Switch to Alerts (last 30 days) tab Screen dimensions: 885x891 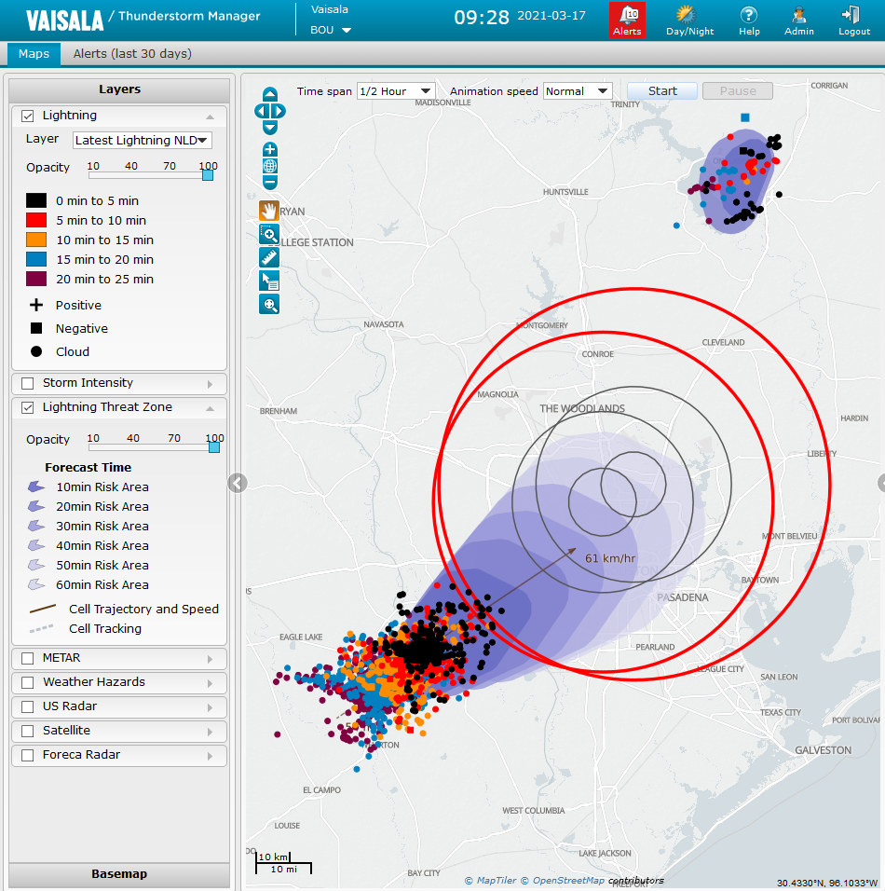[x=132, y=53]
